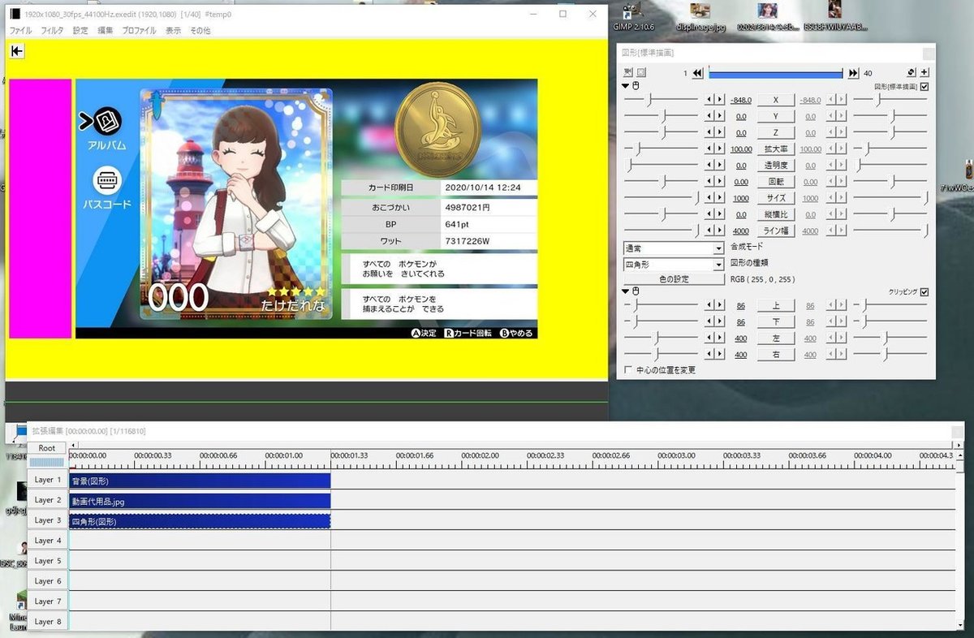The width and height of the screenshot is (974, 638).
Task: Click the timeline zoom gauge under Root
Action: pos(47,462)
